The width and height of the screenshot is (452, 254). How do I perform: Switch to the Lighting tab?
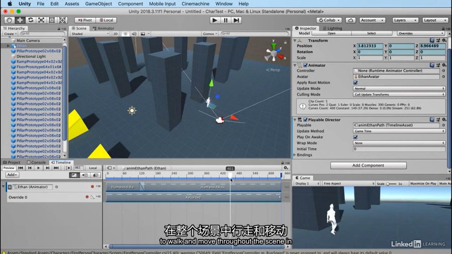[332, 28]
